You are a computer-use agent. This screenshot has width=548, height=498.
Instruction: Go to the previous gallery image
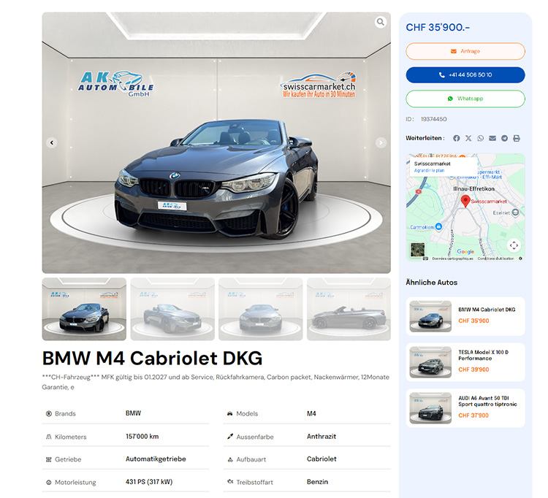click(52, 143)
